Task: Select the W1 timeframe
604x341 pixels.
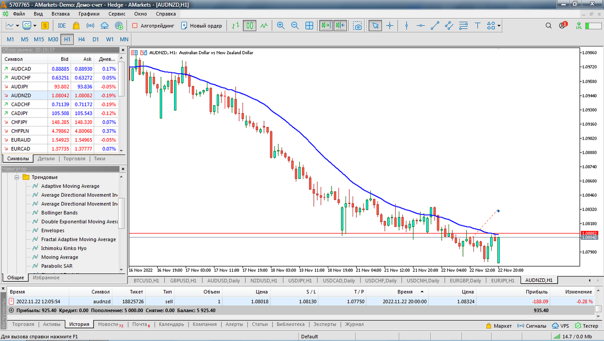Action: coord(110,39)
